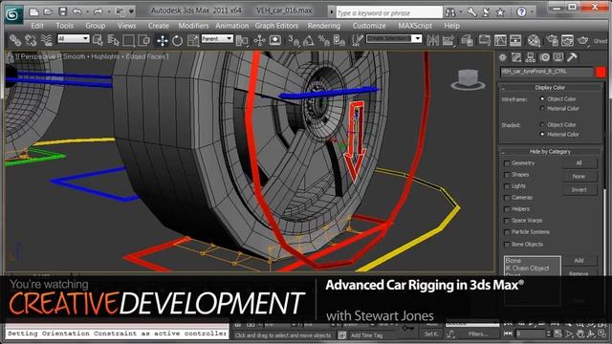
Task: Click the Redo arrow icon
Action: (x=98, y=11)
